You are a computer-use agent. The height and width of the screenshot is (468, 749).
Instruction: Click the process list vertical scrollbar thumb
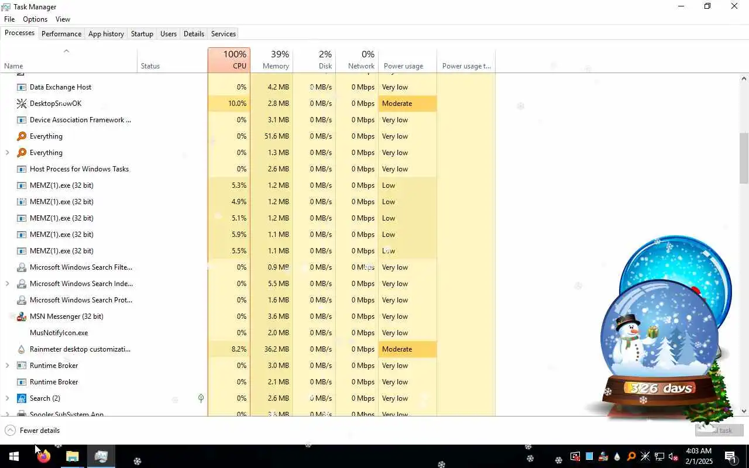[744, 158]
